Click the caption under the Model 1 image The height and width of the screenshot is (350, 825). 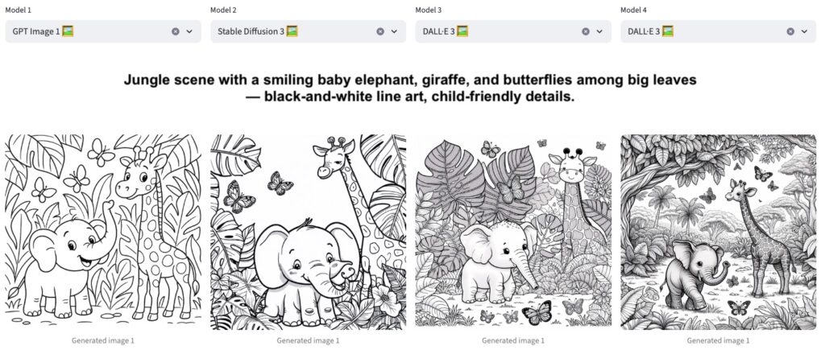click(103, 340)
